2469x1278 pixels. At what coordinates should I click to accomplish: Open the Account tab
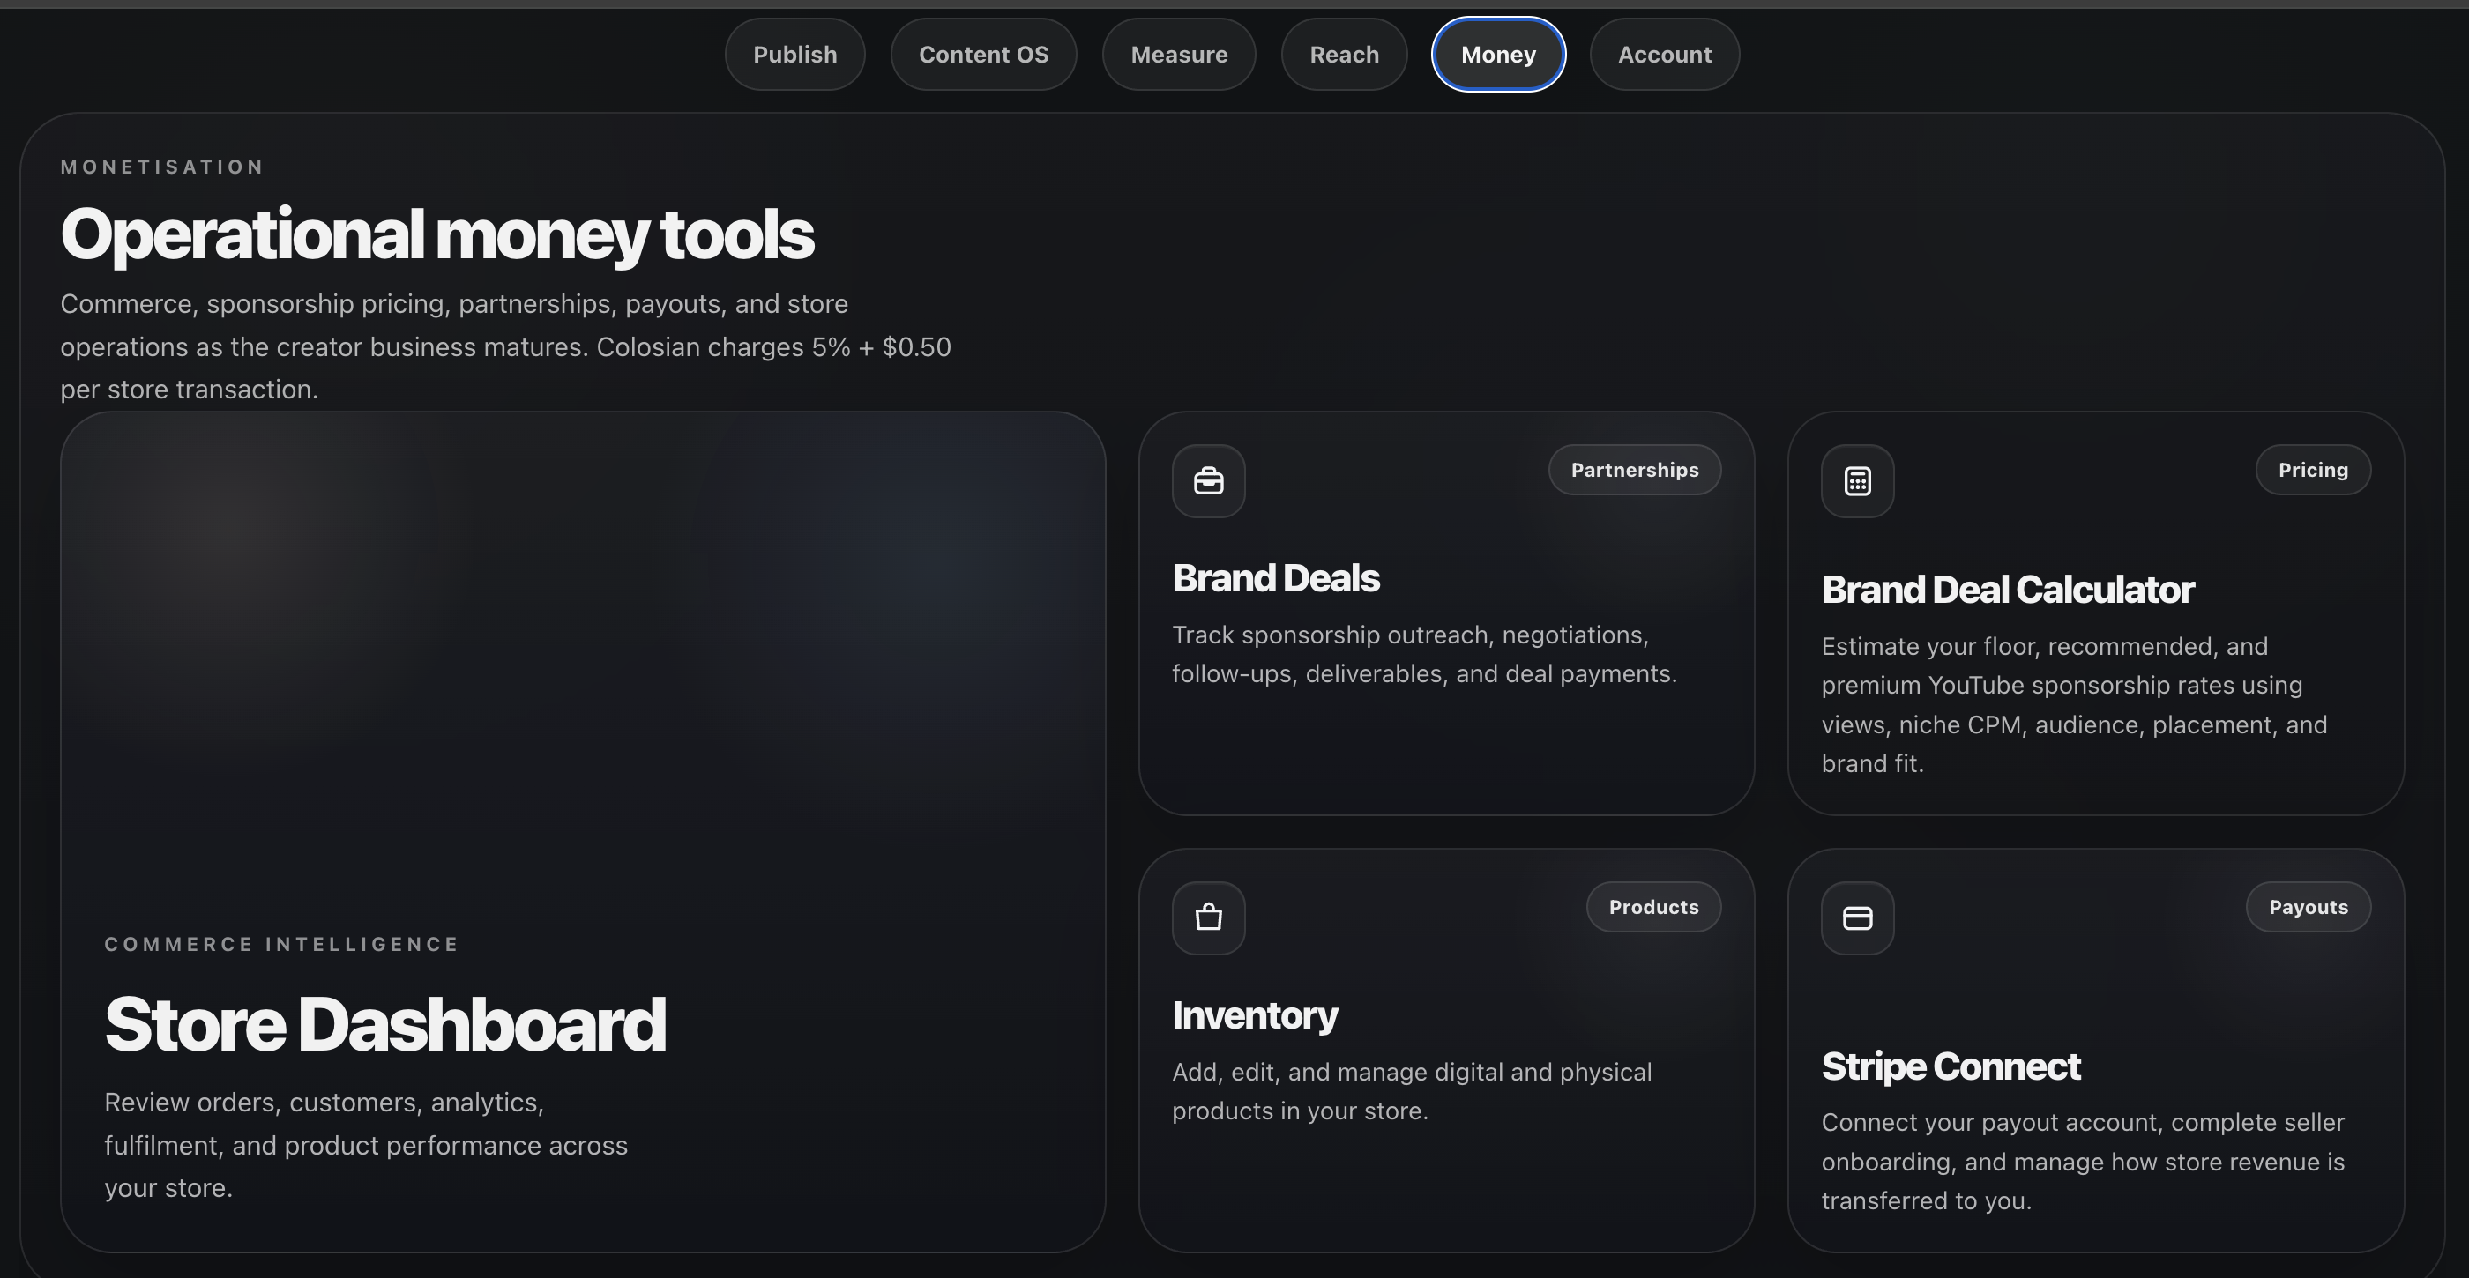coord(1665,55)
